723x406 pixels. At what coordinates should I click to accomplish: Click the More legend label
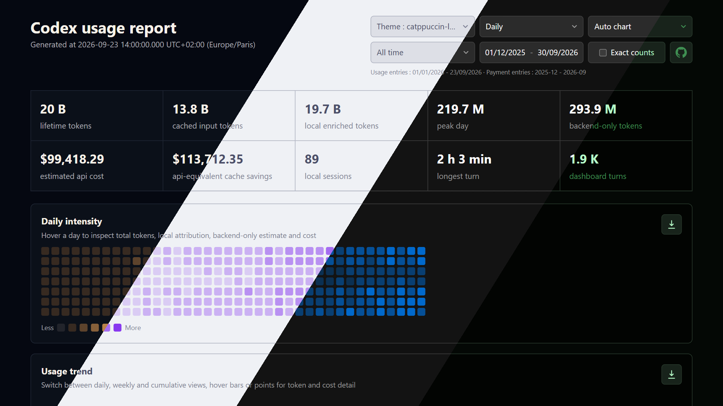pos(133,328)
